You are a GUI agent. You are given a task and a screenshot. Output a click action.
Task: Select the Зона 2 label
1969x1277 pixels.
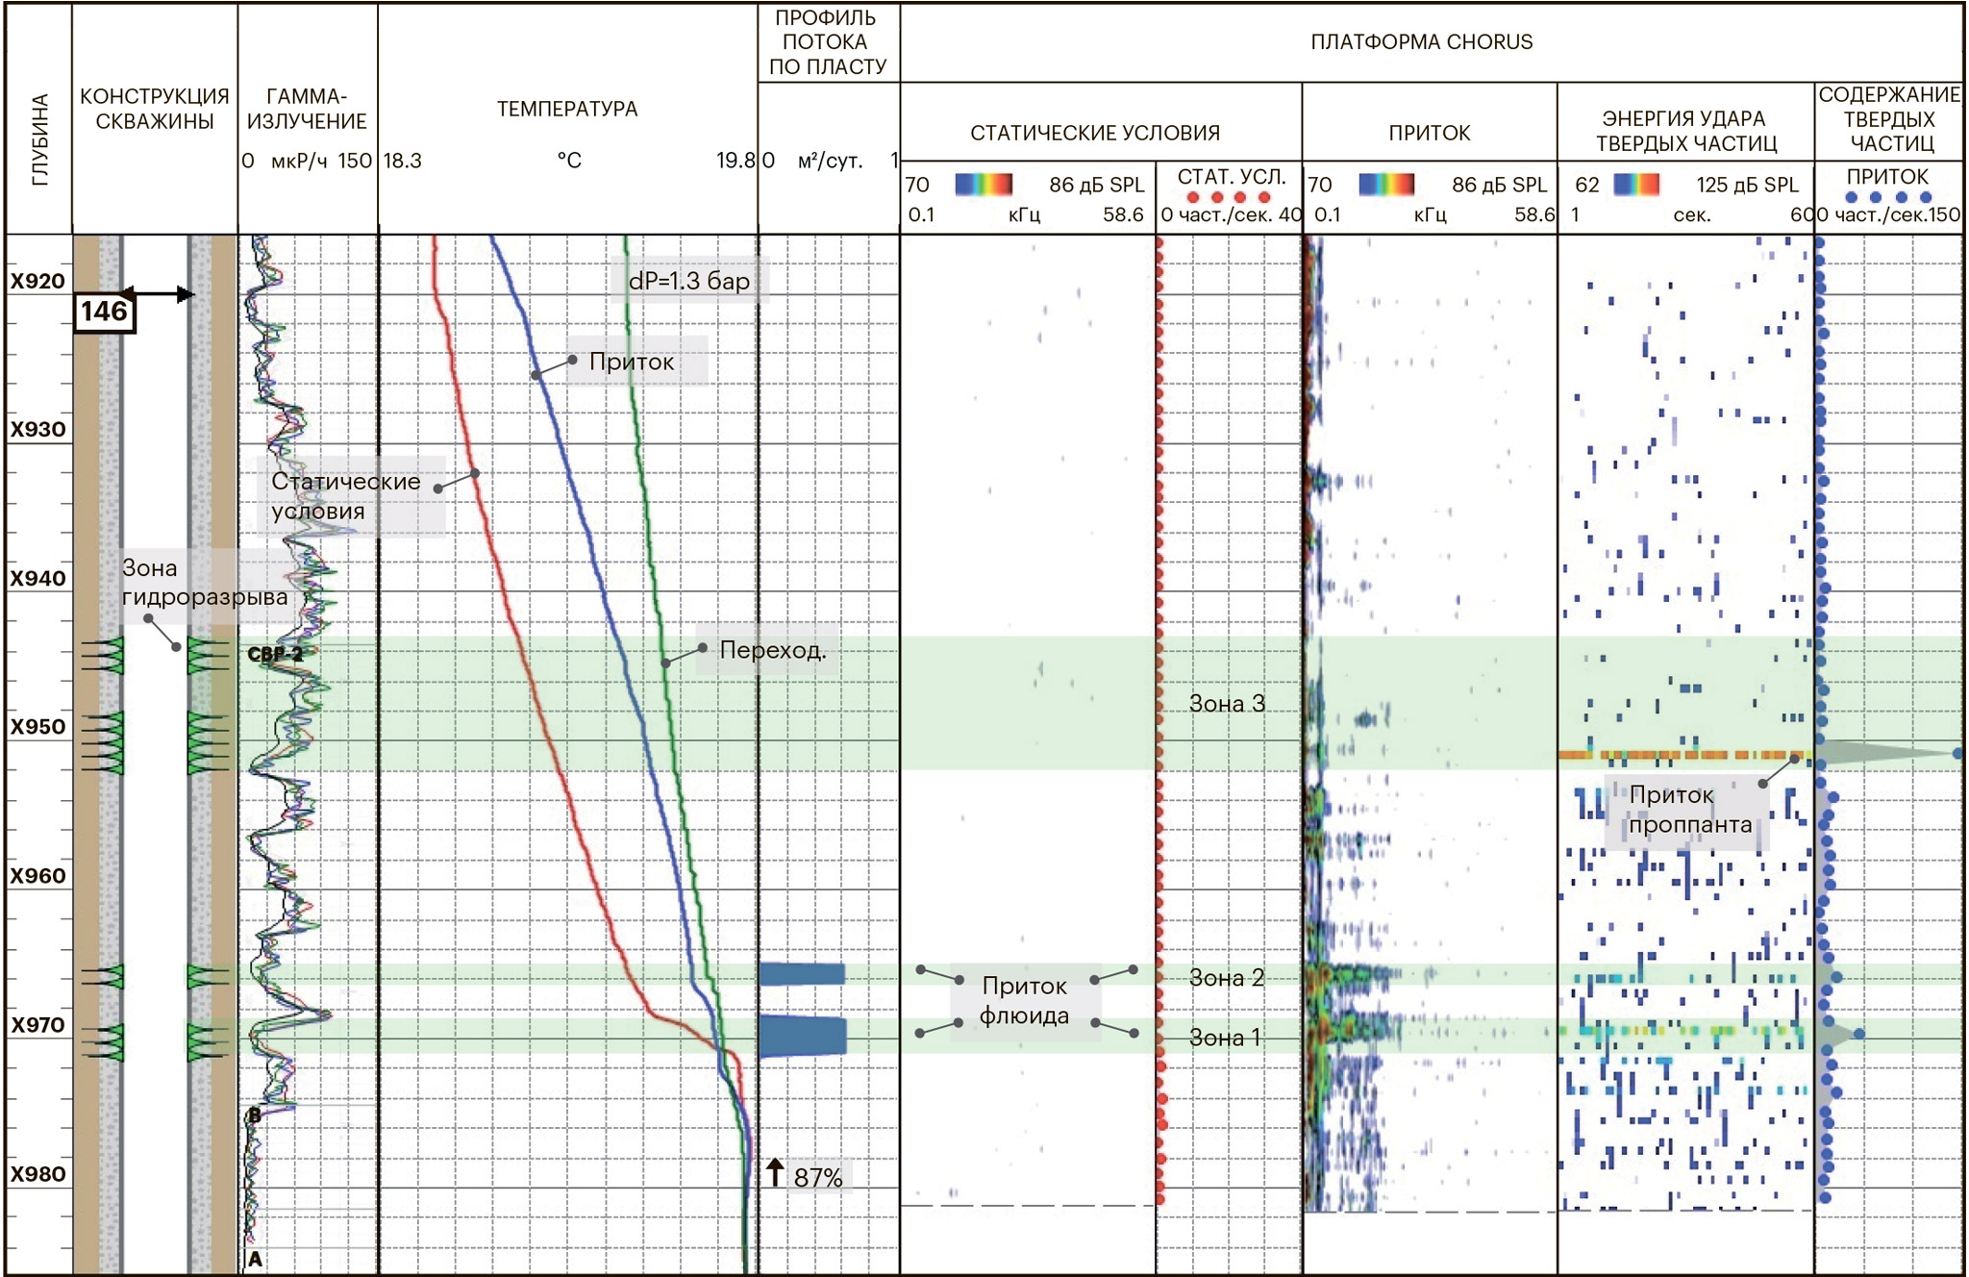[1226, 978]
